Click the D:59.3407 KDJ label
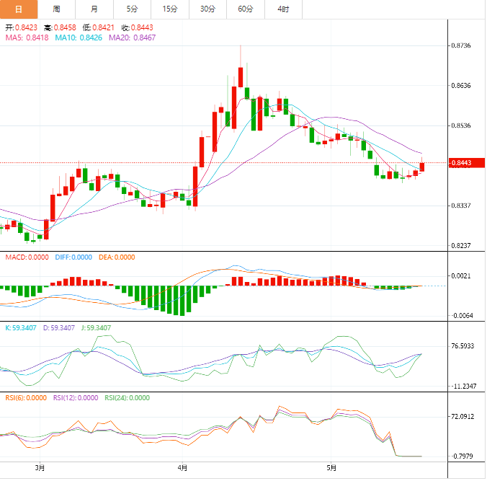The width and height of the screenshot is (487, 481). click(59, 328)
